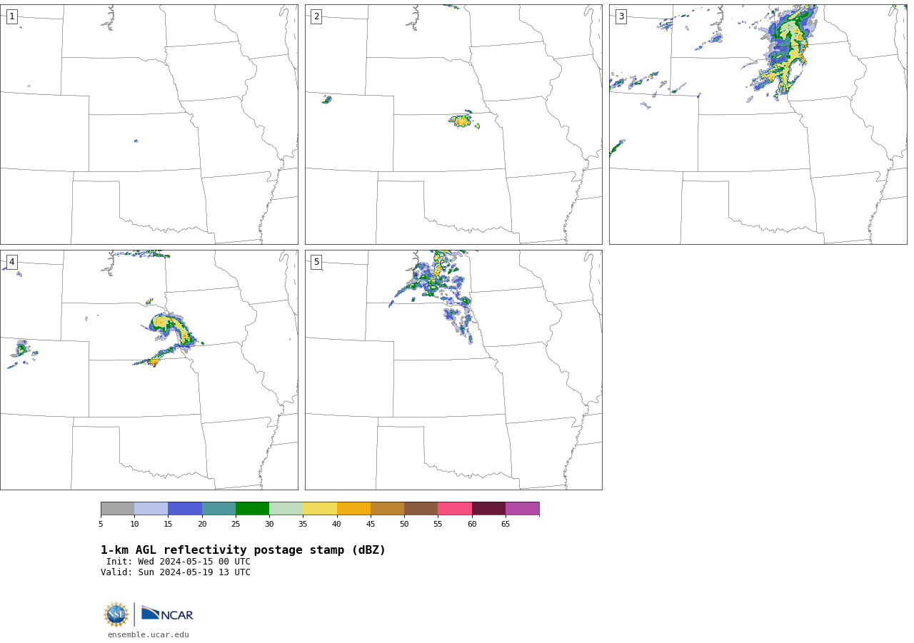Click the Init: Wed 2024-05-15 00 UTC line
914x643 pixels.
[x=179, y=562]
